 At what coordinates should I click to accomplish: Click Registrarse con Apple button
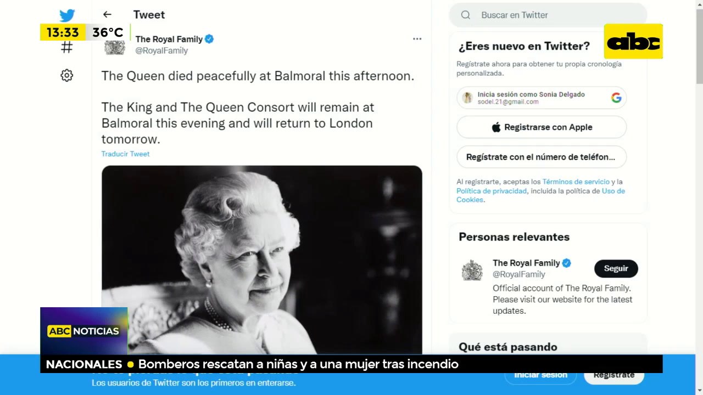pos(542,127)
